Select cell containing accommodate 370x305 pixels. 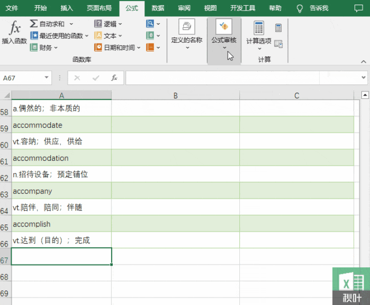pyautogui.click(x=61, y=125)
